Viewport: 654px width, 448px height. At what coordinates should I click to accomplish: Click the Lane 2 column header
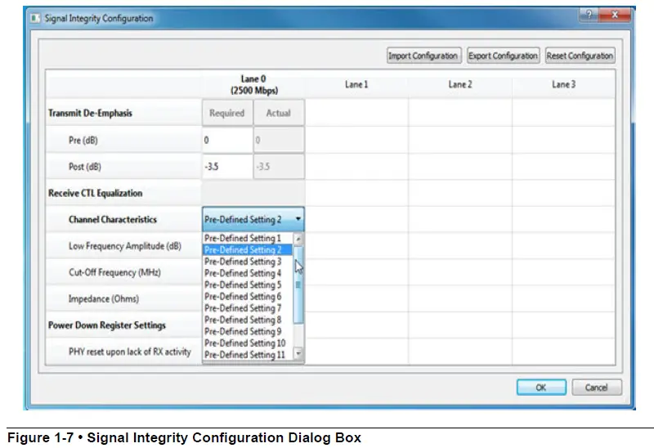(460, 85)
